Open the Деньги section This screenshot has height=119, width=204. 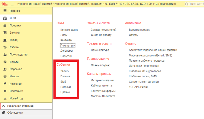point(14,62)
